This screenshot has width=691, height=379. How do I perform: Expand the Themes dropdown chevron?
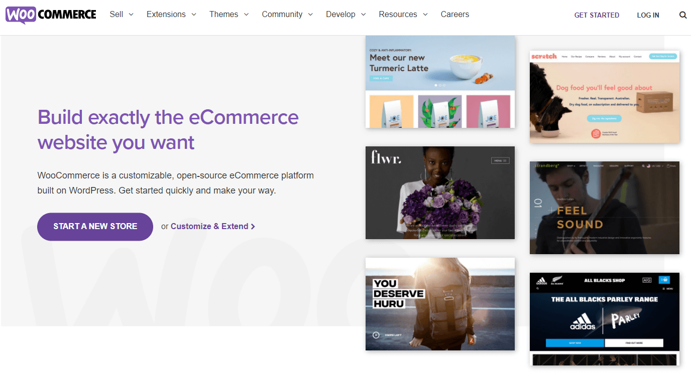click(246, 15)
